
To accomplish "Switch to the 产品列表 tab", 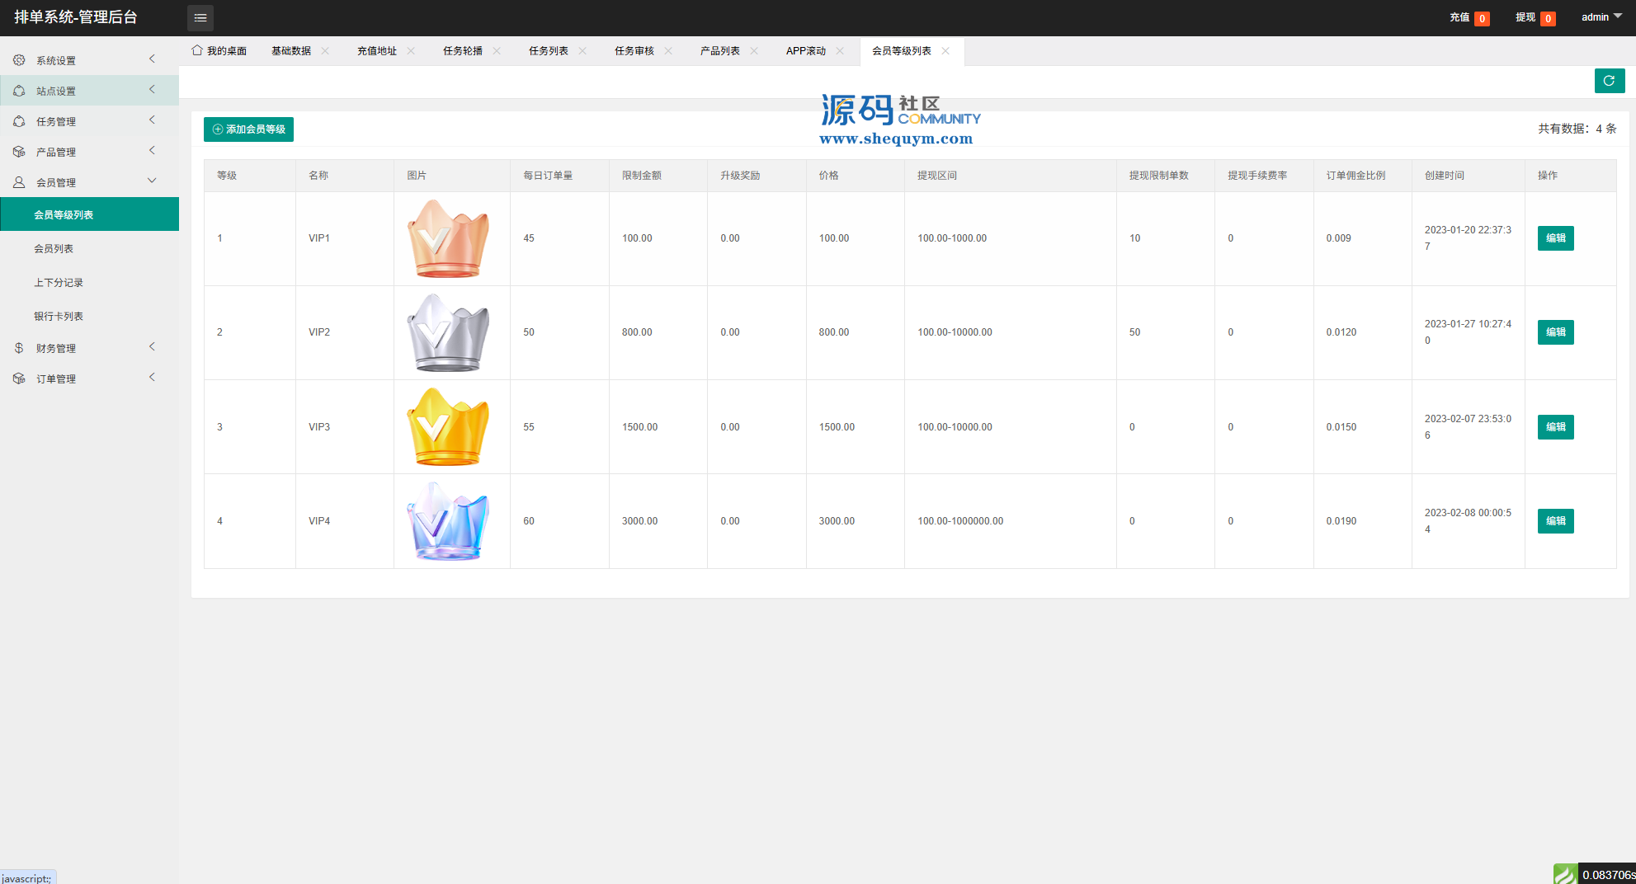I will click(720, 51).
